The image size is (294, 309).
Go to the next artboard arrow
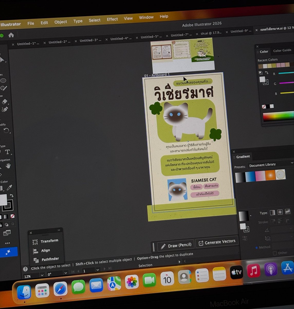[x=104, y=269]
